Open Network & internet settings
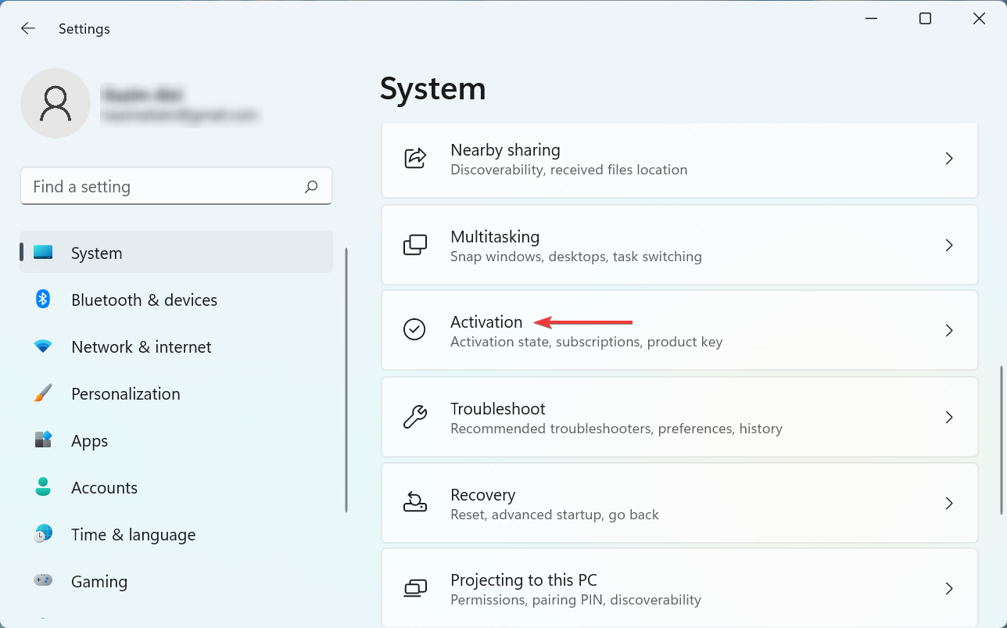The height and width of the screenshot is (628, 1007). click(141, 346)
